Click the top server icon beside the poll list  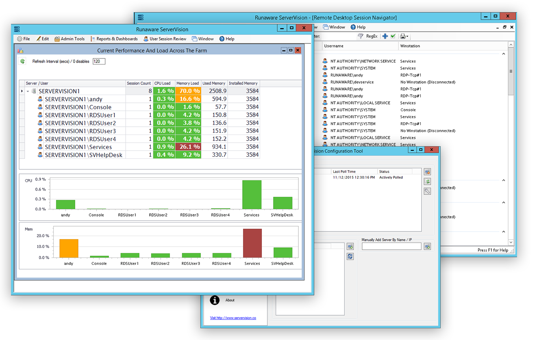click(x=427, y=172)
